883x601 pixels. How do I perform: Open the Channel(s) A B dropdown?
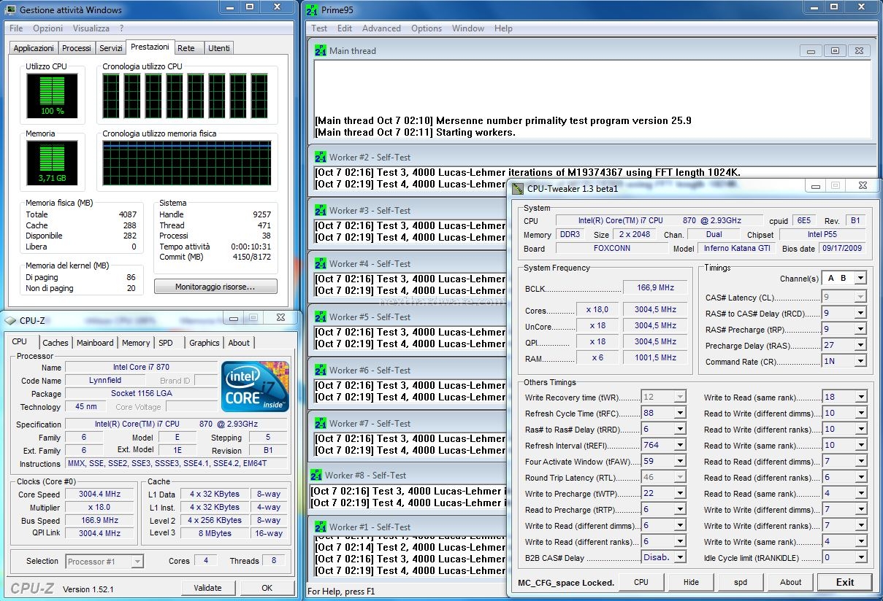click(860, 278)
